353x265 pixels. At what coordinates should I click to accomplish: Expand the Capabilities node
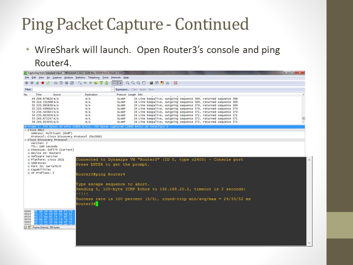pyautogui.click(x=29, y=170)
